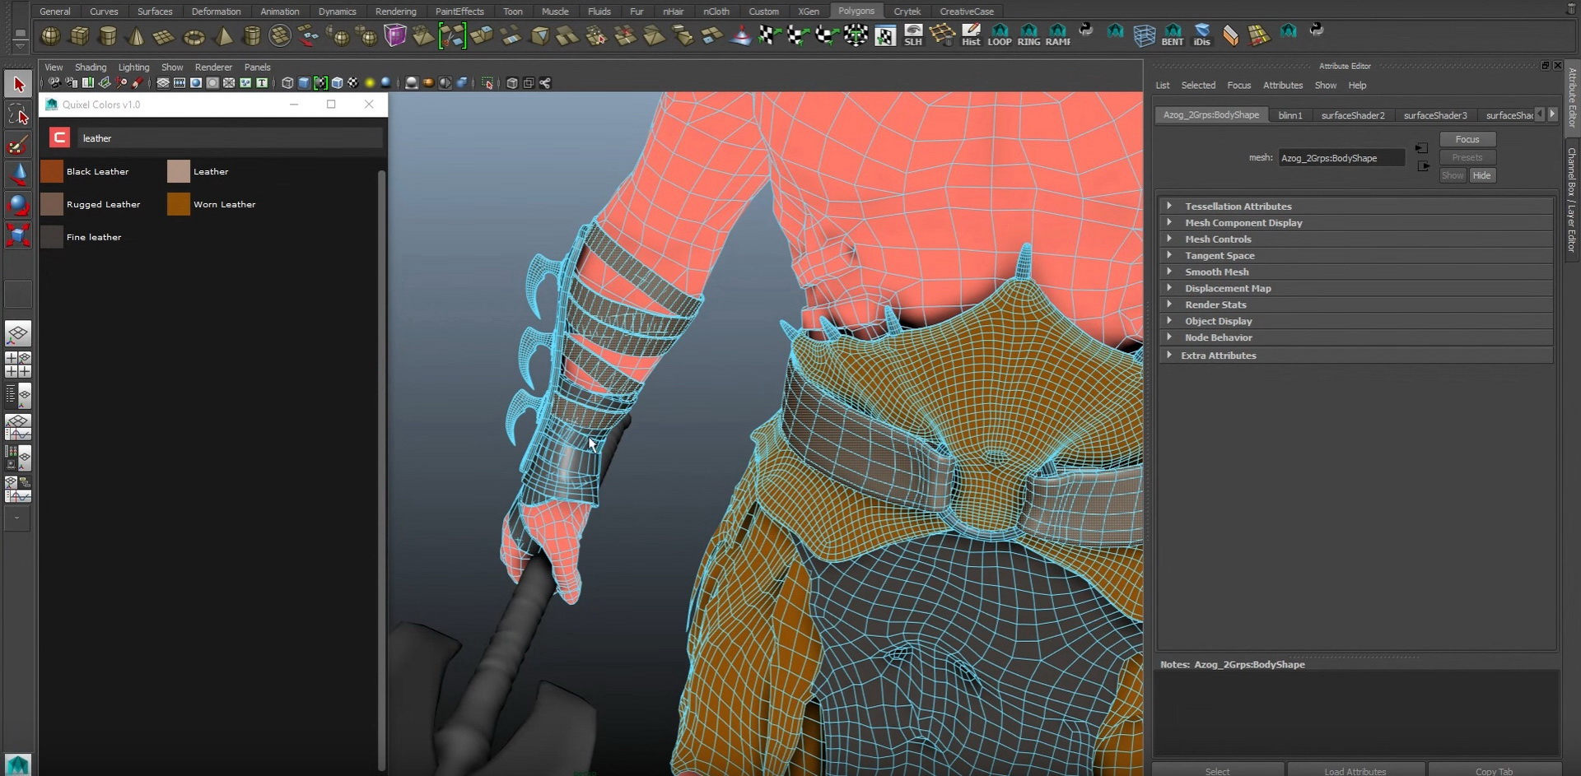The width and height of the screenshot is (1581, 776).
Task: Click the Select Camera viewport icon
Action: point(54,83)
